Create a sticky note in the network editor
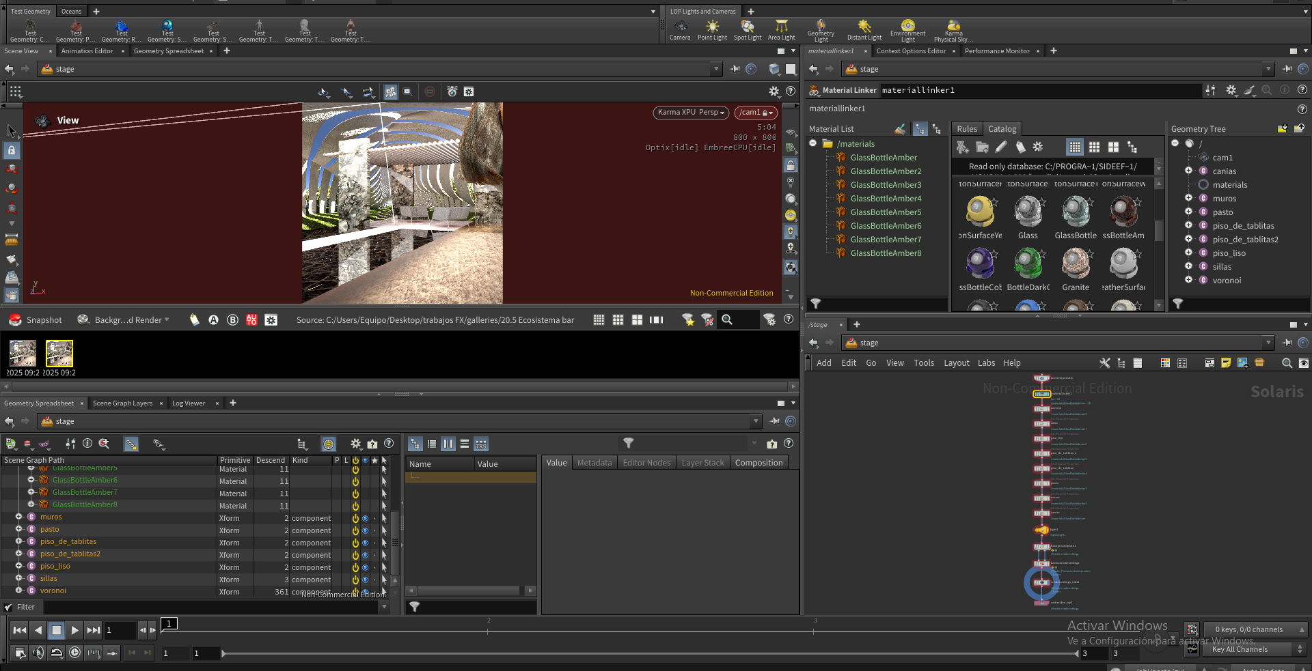Screen dimensions: 1312x671 (1226, 363)
